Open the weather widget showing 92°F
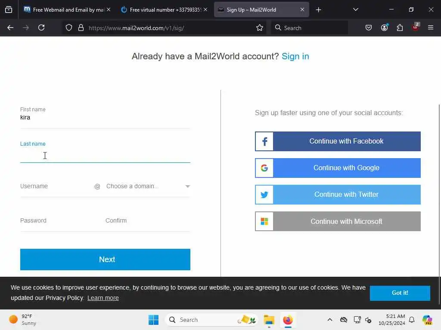Viewport: 441px width, 330px height. (23, 320)
